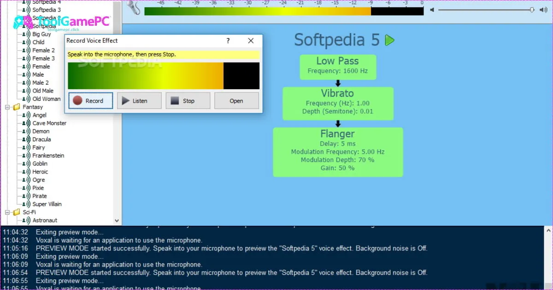Click the microphone icon above the level meter
Screen dimensions: 553x290
click(133, 7)
